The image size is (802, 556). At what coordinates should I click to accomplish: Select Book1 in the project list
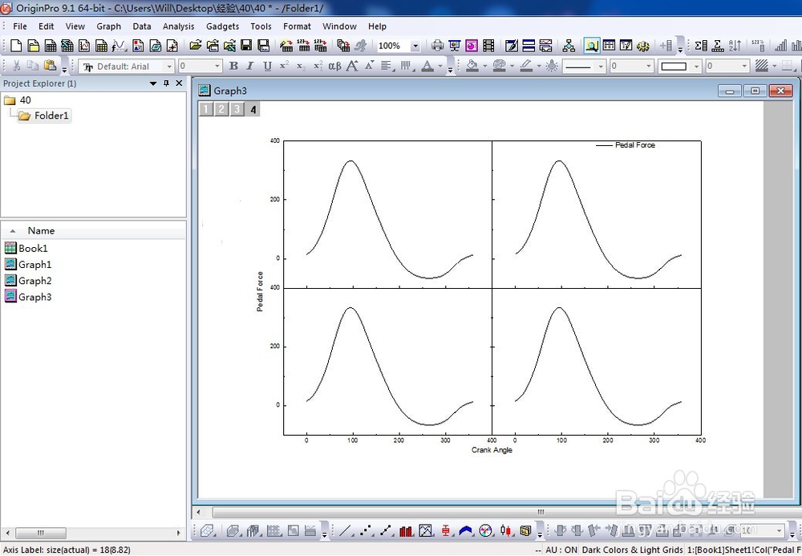tap(33, 248)
